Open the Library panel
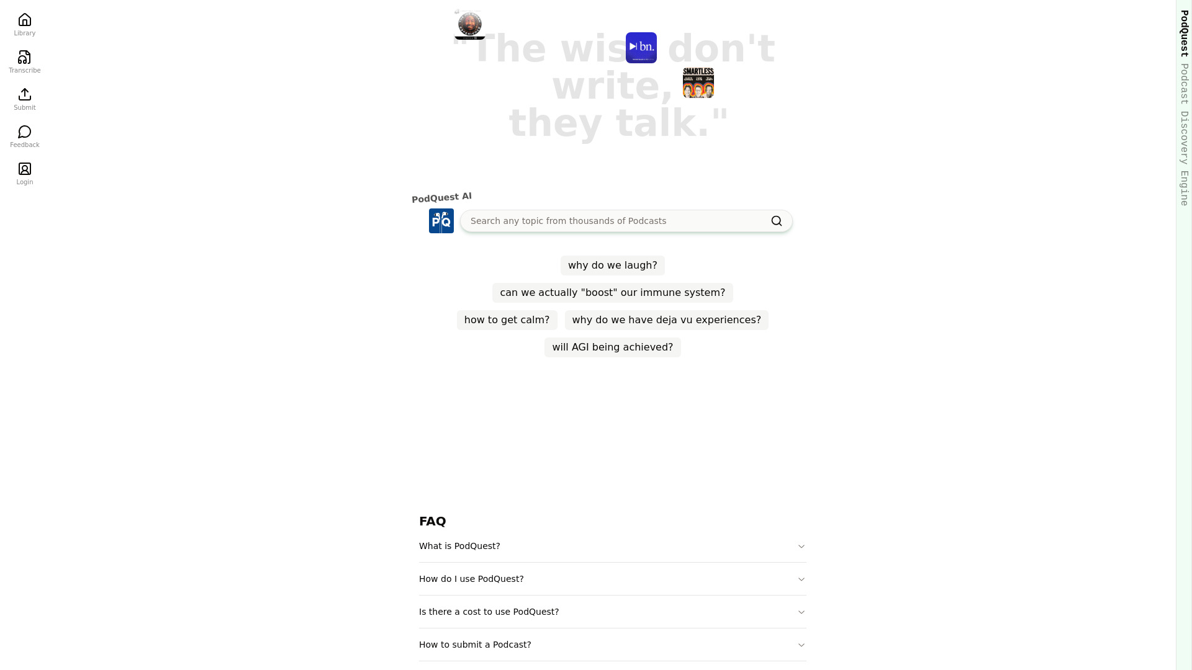Viewport: 1192px width, 670px height. point(25,25)
